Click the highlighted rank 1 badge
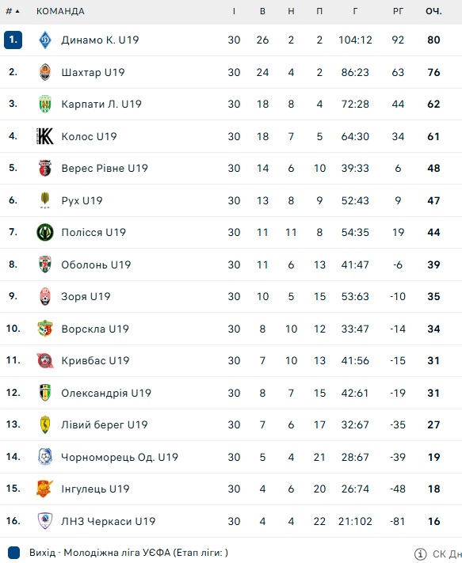This screenshot has width=462, height=563. click(x=13, y=40)
